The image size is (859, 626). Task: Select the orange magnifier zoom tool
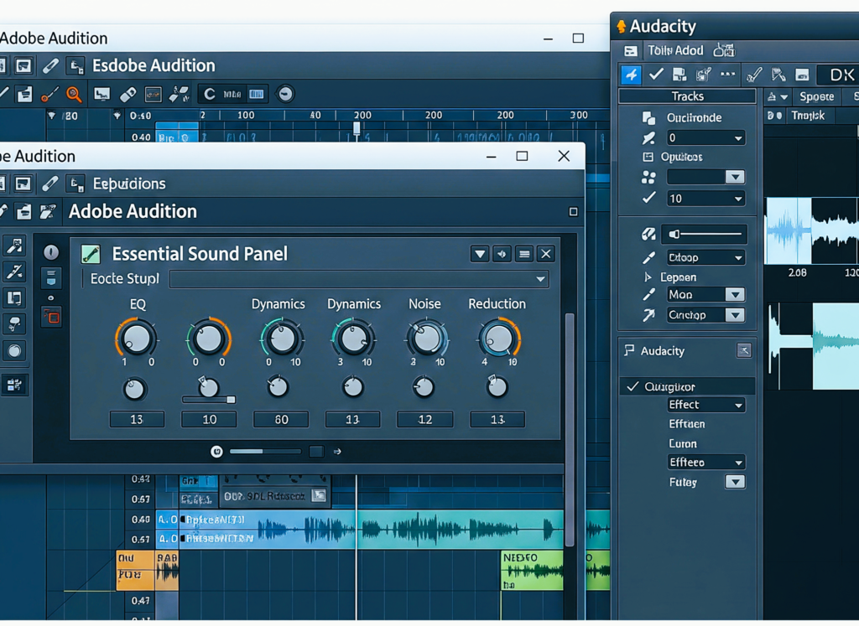tap(74, 94)
